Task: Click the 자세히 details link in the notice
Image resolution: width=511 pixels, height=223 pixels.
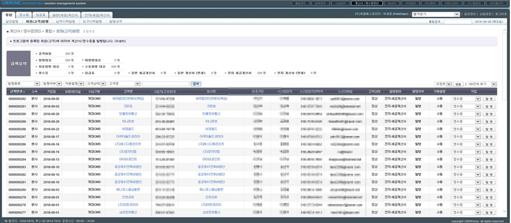Action: (120, 42)
